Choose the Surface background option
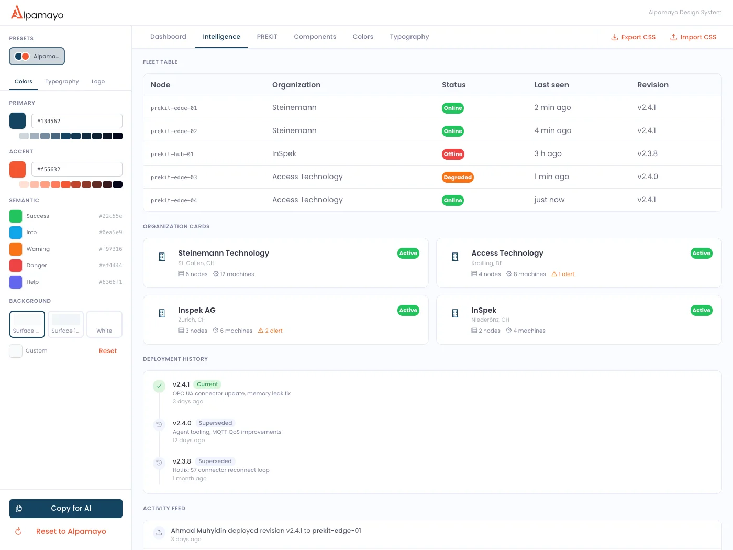 [27, 324]
